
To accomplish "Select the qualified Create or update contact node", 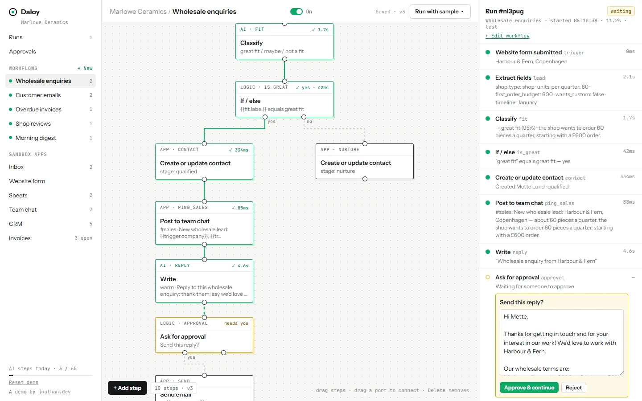I will click(204, 161).
